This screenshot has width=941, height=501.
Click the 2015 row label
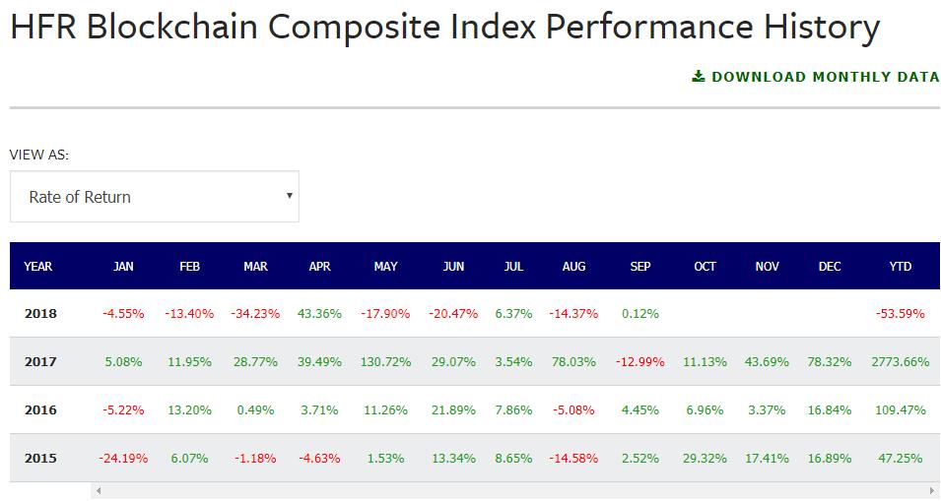click(40, 458)
